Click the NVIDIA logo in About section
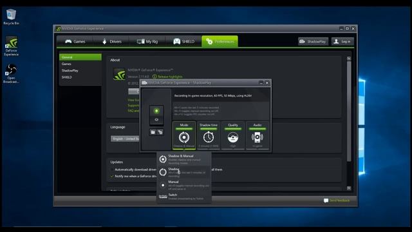Viewport: 412px width, 232px height. click(x=119, y=74)
